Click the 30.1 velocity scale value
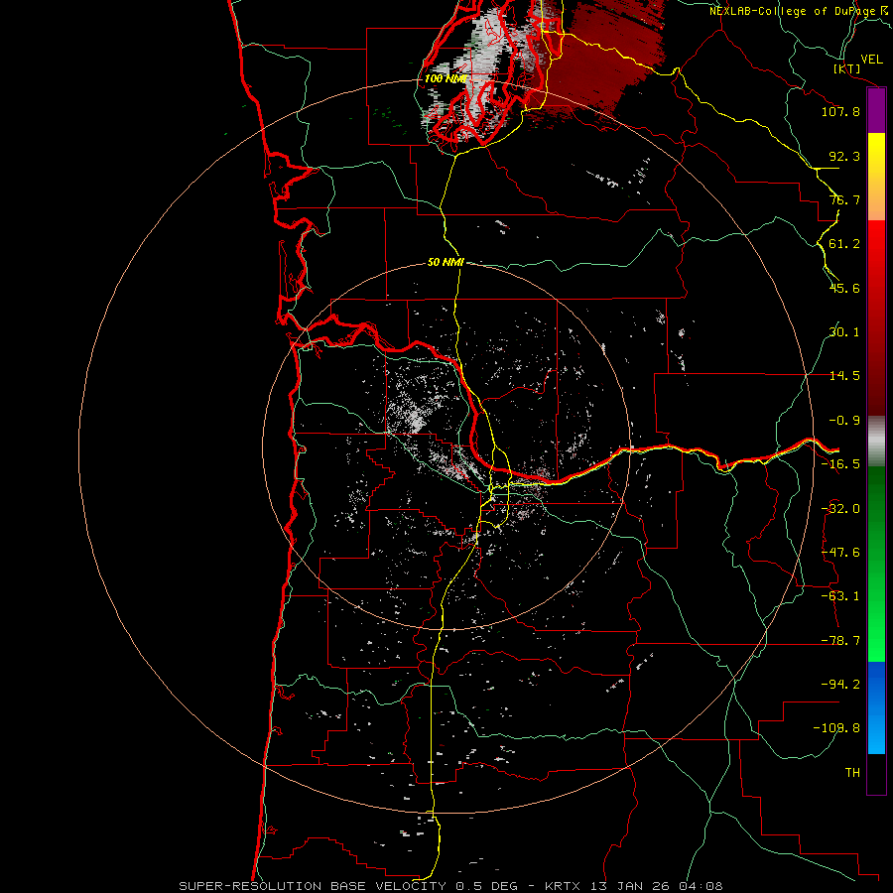Screen dimensions: 893x893 (x=844, y=332)
